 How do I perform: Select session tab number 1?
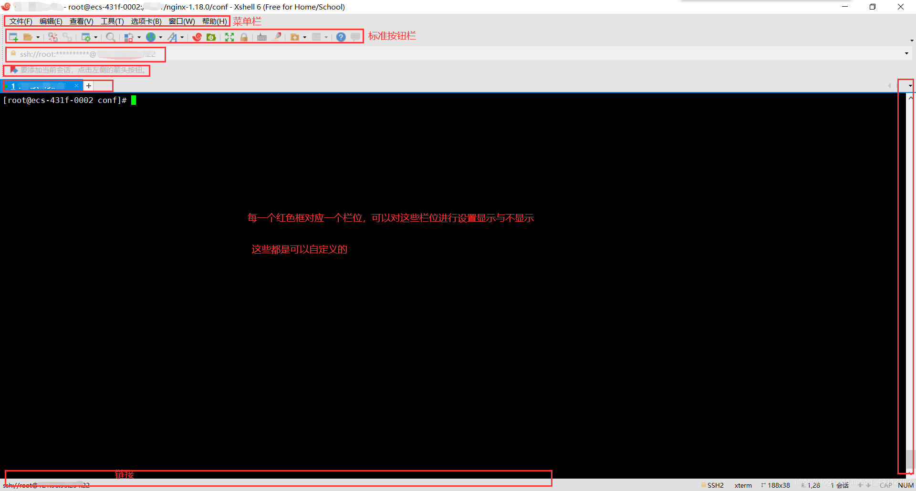pyautogui.click(x=43, y=86)
